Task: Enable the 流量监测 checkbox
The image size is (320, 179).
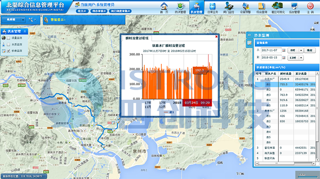Action: pos(9,38)
